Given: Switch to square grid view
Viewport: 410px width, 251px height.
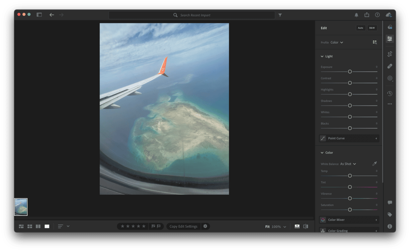Looking at the screenshot, I should 30,226.
